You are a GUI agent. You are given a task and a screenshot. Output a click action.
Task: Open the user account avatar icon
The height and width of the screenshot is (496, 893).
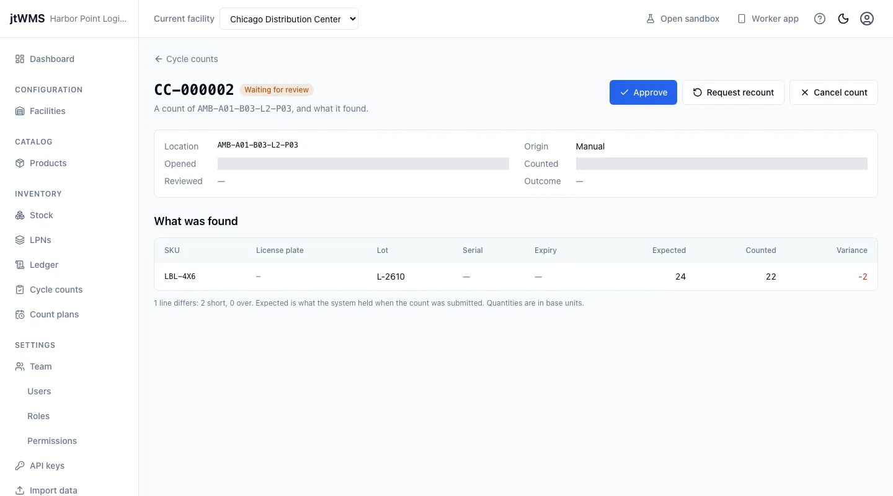(x=867, y=19)
